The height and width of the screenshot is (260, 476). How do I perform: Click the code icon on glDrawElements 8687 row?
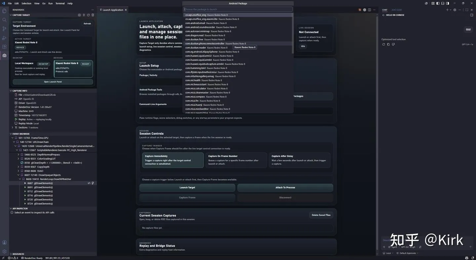point(89,183)
